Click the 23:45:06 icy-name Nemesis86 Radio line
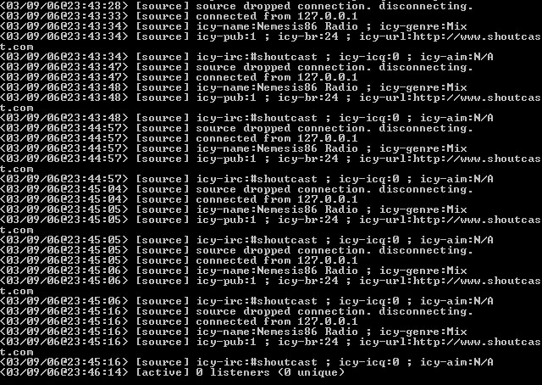Viewport: 542px width, 385px height. tap(234, 271)
